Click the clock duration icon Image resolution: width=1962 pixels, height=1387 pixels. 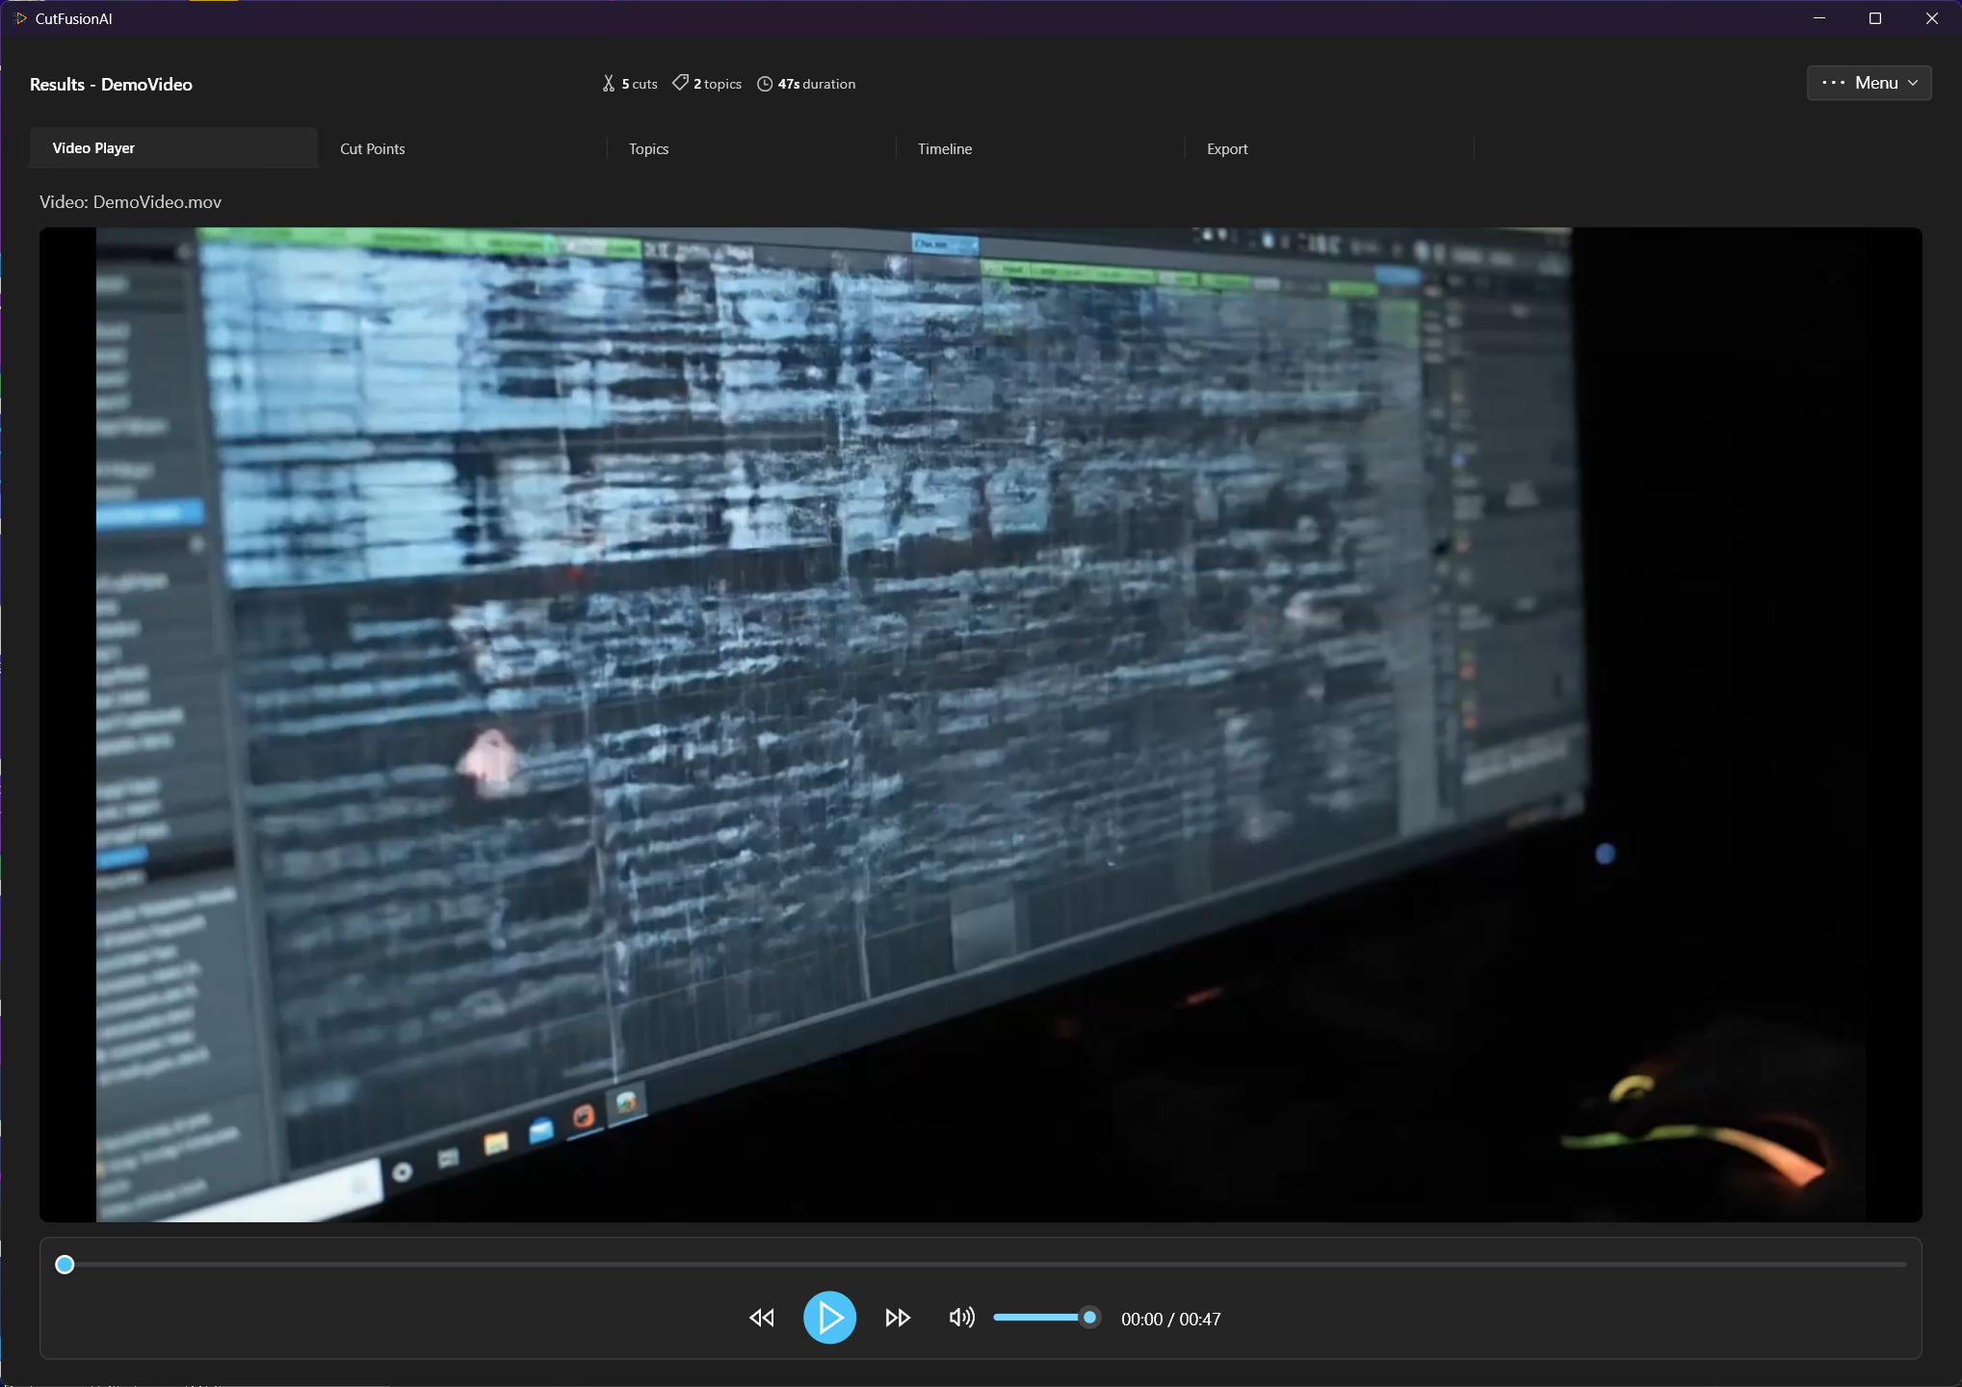(x=765, y=84)
